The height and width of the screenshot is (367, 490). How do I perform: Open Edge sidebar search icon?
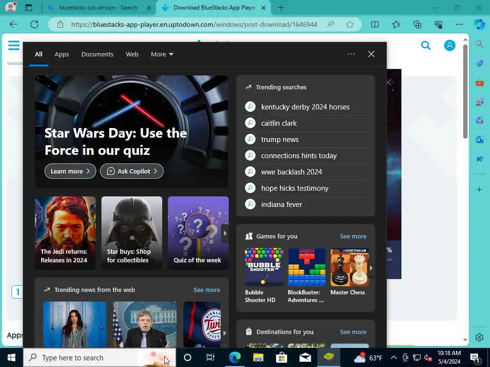[479, 44]
